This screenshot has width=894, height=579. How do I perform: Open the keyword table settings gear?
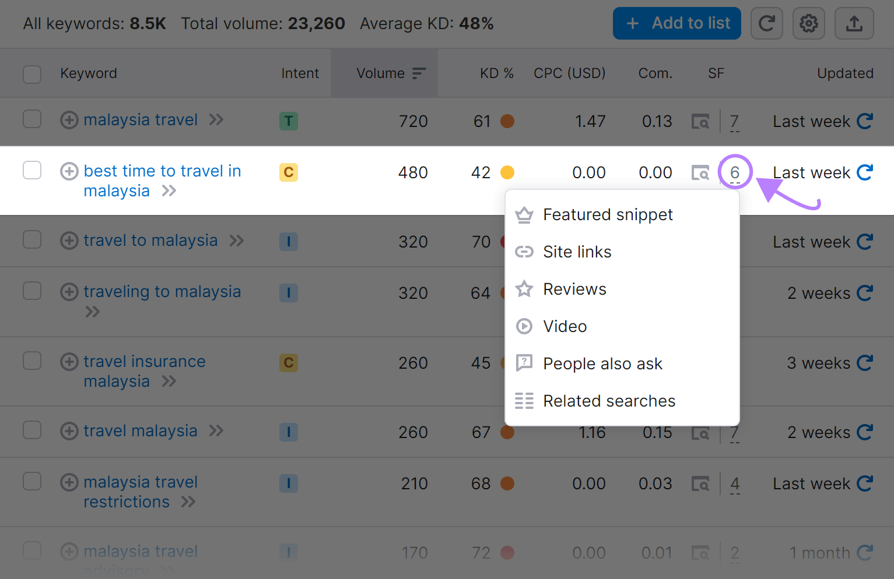tap(808, 23)
